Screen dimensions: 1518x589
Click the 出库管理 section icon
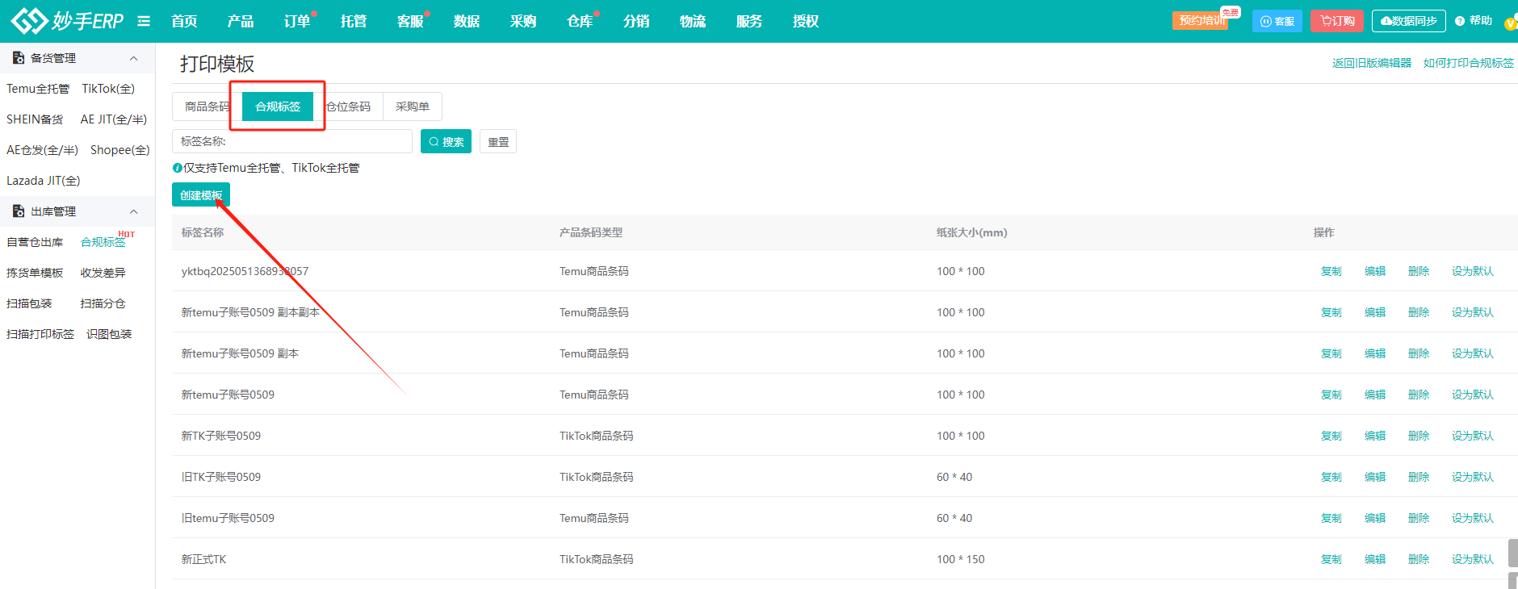(x=19, y=211)
